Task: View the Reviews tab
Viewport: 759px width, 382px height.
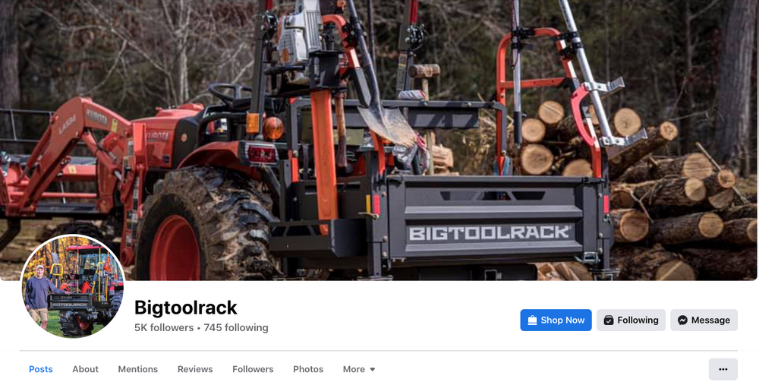Action: click(195, 369)
